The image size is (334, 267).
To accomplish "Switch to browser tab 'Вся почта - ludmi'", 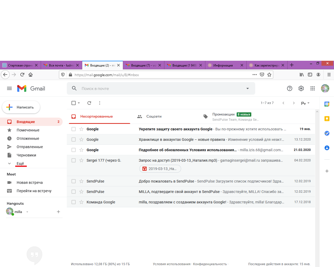I will 62,65.
